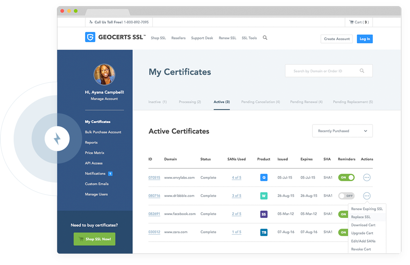Screen dimensions: 410x265
Task: Click the phone icon beside Call Us
Action: 91,22
